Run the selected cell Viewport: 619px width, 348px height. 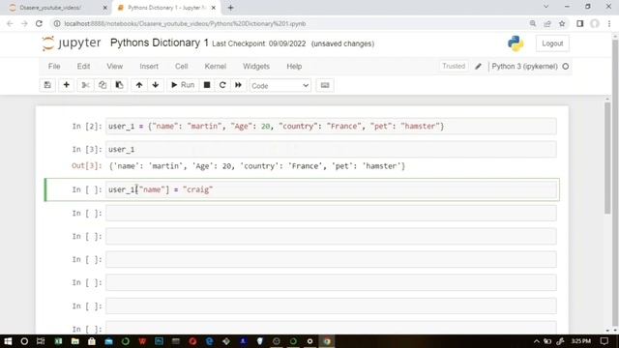tap(183, 85)
